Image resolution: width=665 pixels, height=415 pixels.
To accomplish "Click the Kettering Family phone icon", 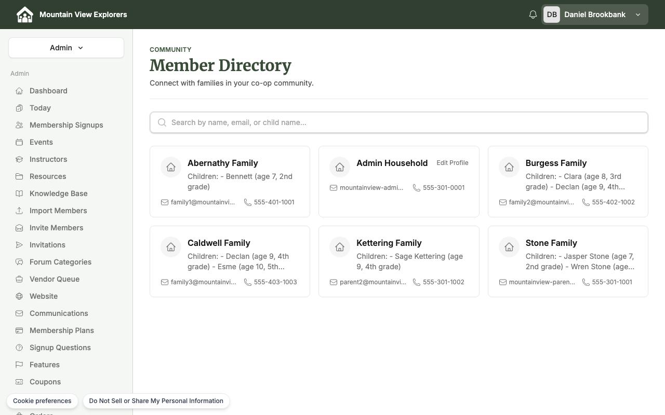I will point(417,282).
